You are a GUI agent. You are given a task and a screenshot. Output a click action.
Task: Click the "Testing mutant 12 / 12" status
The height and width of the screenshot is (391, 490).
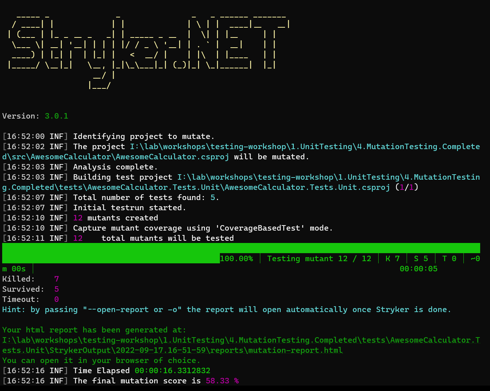(319, 259)
